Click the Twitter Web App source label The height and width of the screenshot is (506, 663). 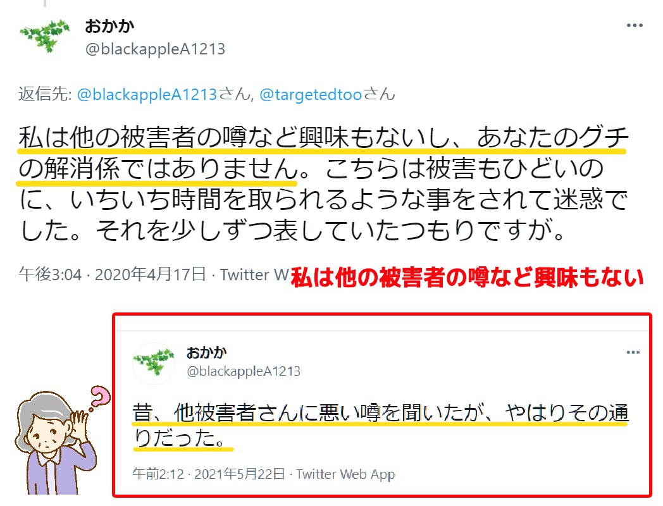pos(345,474)
